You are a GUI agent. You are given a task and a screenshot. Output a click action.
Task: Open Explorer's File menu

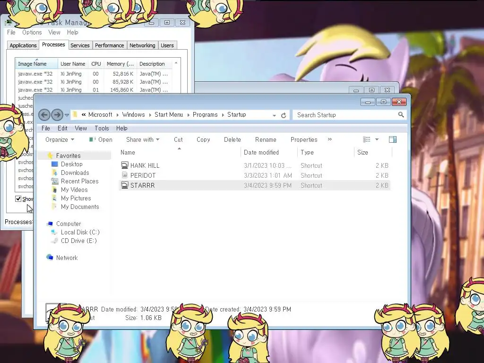46,128
